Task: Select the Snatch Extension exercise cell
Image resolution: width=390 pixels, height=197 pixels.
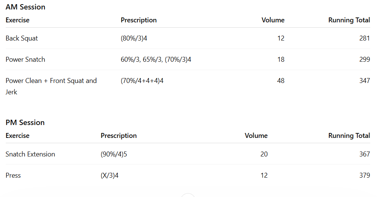Action: pos(30,154)
